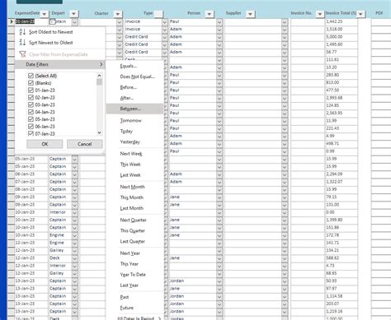Viewport: 391px width, 320px height.
Task: Uncheck 02-Jan-23 in filter list
Action: (x=31, y=97)
